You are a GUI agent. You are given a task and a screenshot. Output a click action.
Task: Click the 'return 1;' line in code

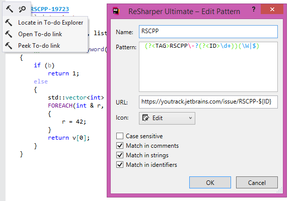point(63,73)
